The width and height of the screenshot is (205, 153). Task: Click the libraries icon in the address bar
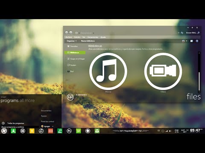click(76, 33)
